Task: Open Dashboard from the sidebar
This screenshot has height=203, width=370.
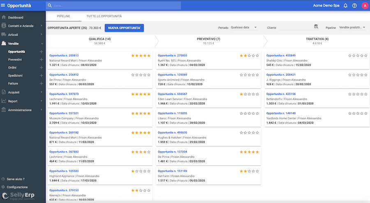Action: [x=16, y=18]
